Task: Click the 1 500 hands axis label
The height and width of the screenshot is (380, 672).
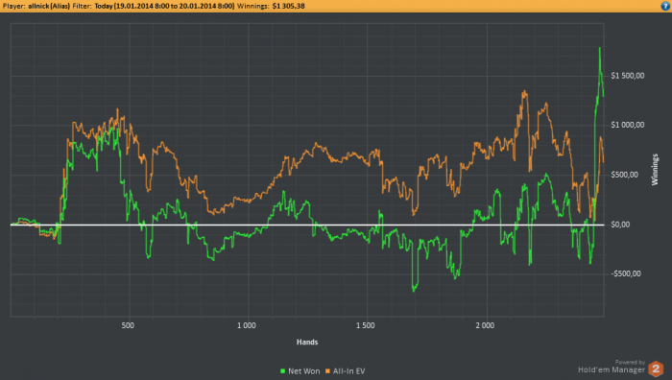Action: pos(365,325)
